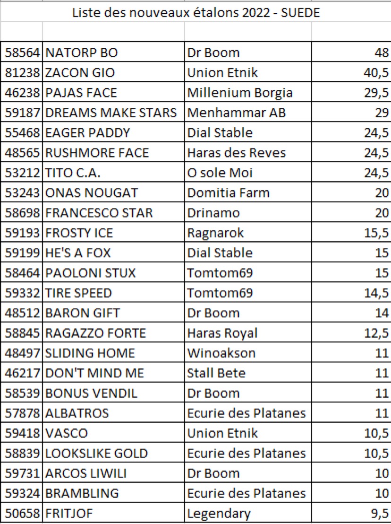The width and height of the screenshot is (391, 524).
Task: Select the DREAMS MAKE STARS cell
Action: point(113,112)
